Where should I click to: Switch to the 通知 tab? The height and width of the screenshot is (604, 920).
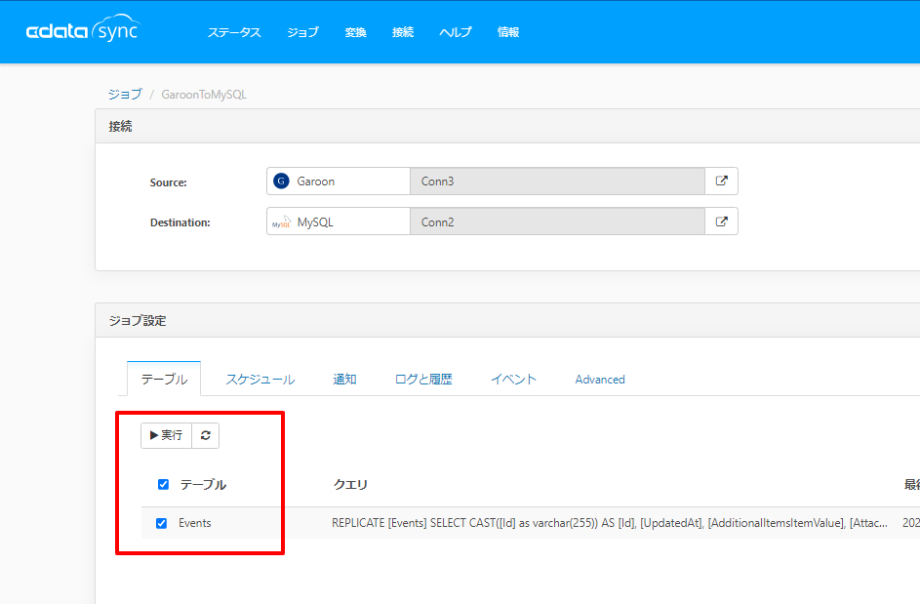pos(345,380)
